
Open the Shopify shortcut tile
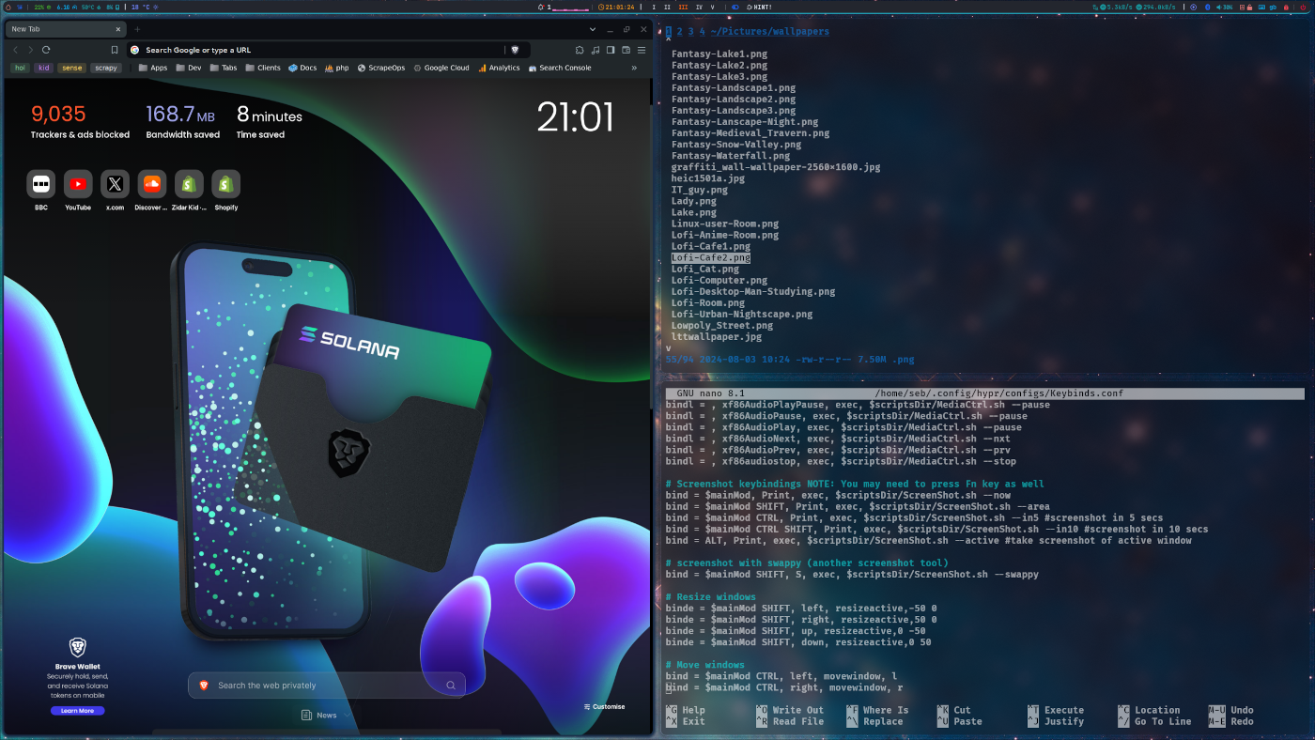[x=225, y=184]
